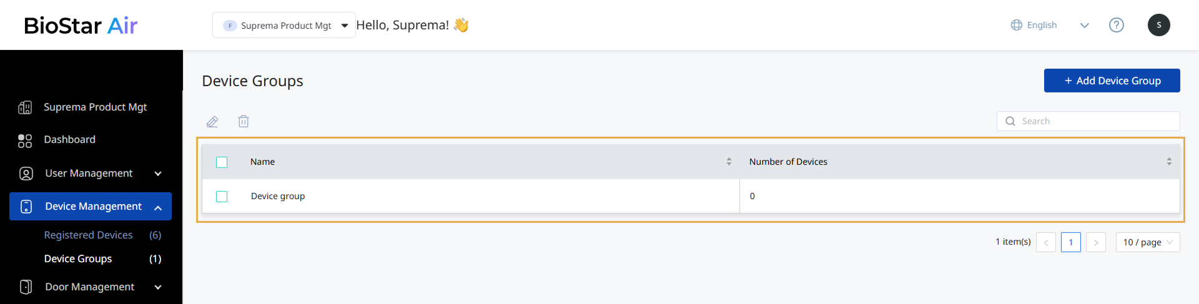Select all rows with header checkbox
Image resolution: width=1199 pixels, height=304 pixels.
coord(222,162)
